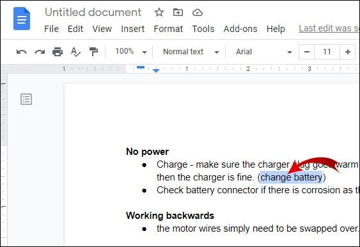Rename the Untitled document title

click(x=93, y=12)
